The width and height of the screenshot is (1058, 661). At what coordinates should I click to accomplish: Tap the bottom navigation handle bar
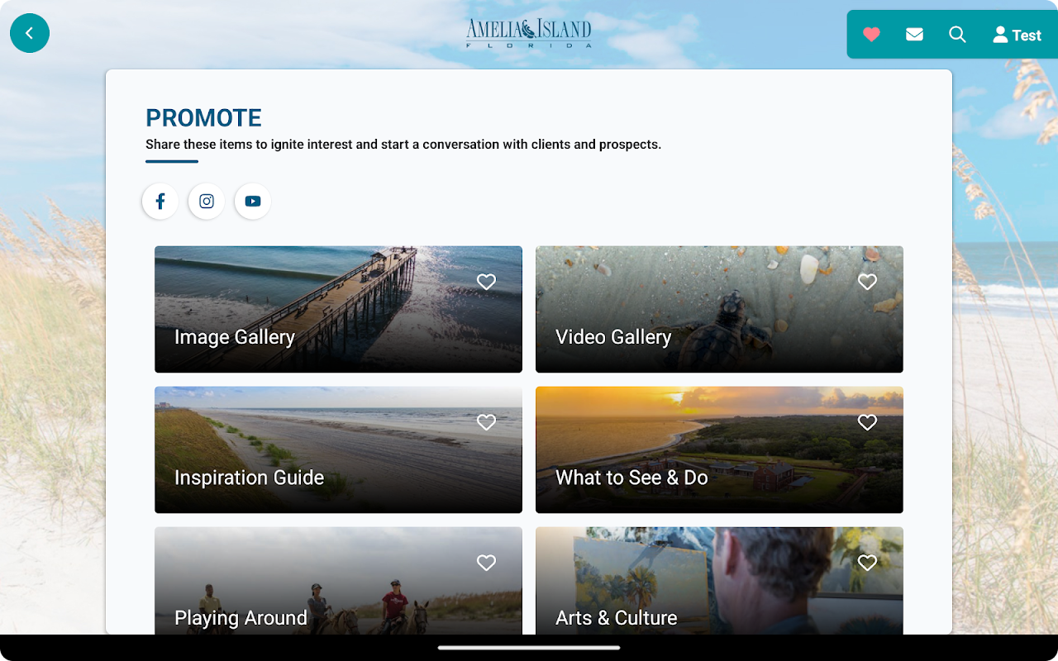pyautogui.click(x=529, y=648)
